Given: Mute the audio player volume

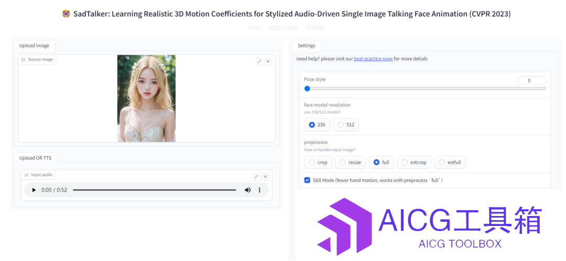Looking at the screenshot, I should [247, 190].
